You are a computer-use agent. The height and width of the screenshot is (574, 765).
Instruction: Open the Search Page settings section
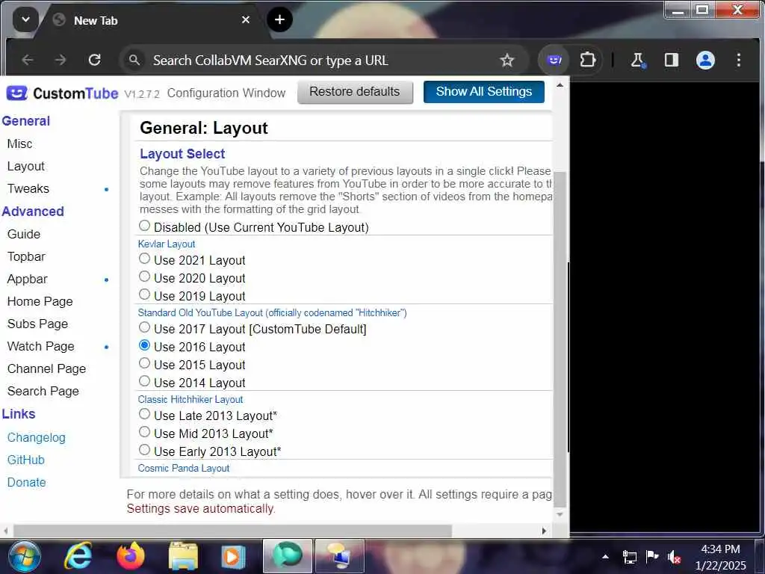pyautogui.click(x=43, y=391)
